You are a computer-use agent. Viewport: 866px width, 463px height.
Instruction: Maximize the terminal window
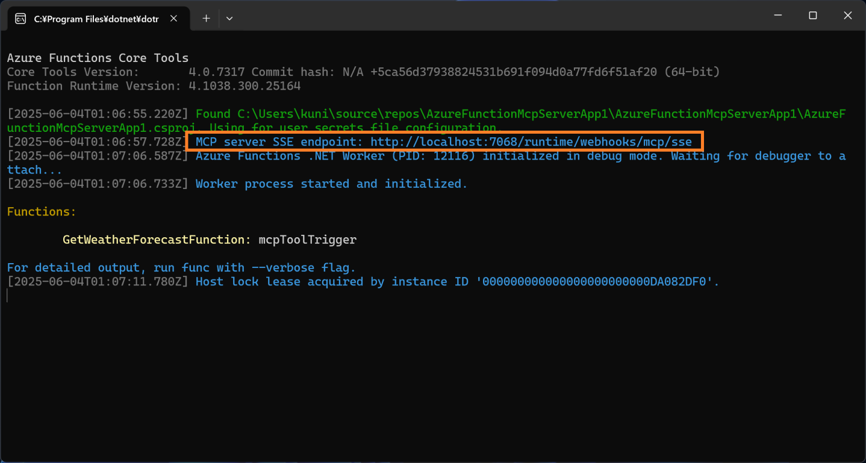[812, 16]
